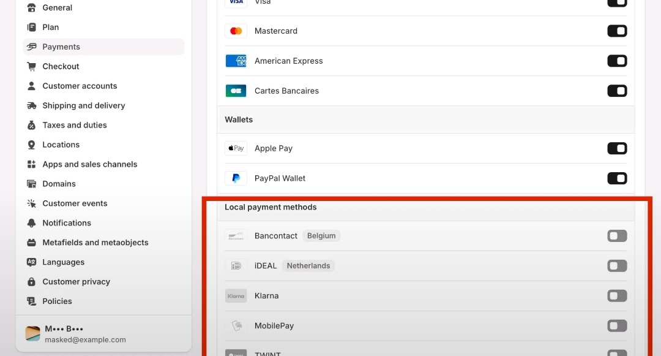This screenshot has width=661, height=356.
Task: Click the Customer accounts person icon
Action: coord(31,86)
